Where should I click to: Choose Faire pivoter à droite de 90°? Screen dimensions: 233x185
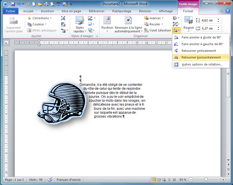click(x=201, y=37)
